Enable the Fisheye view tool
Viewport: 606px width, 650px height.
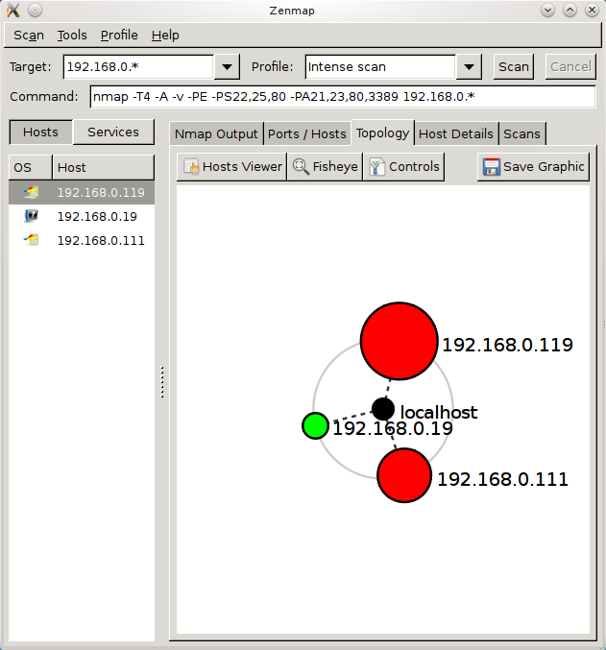point(325,166)
